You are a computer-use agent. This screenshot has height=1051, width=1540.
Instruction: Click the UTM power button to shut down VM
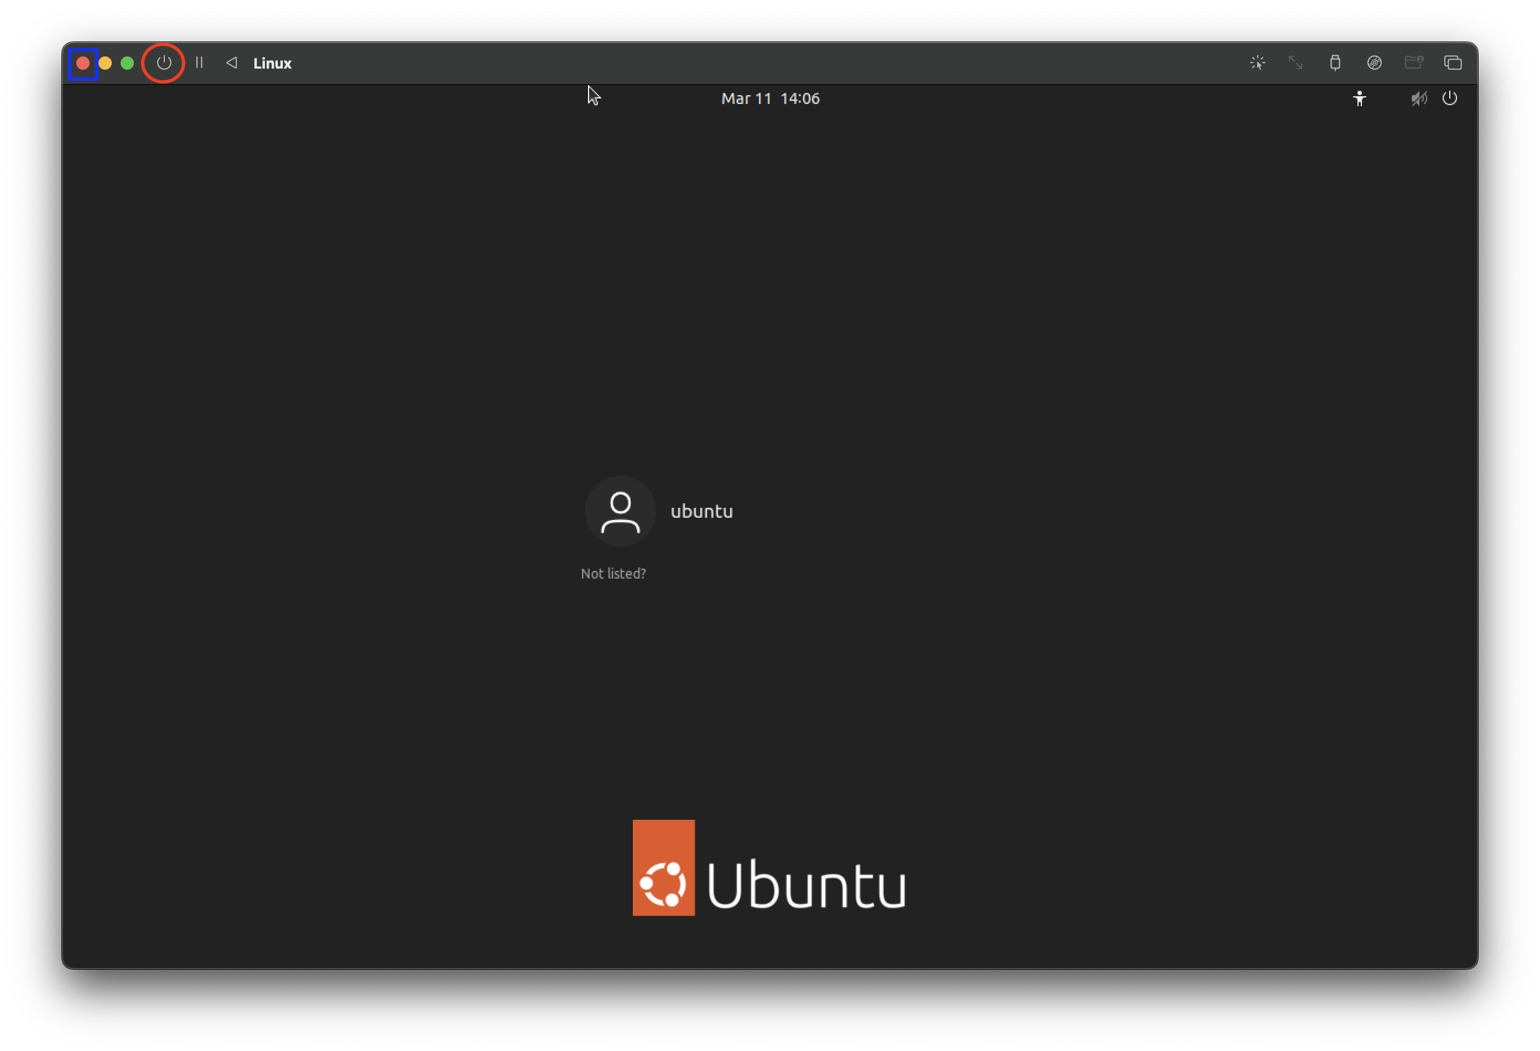point(164,63)
